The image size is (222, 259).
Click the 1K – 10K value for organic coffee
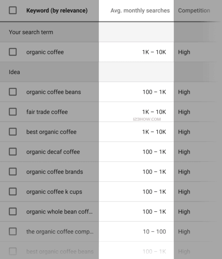coord(154,52)
